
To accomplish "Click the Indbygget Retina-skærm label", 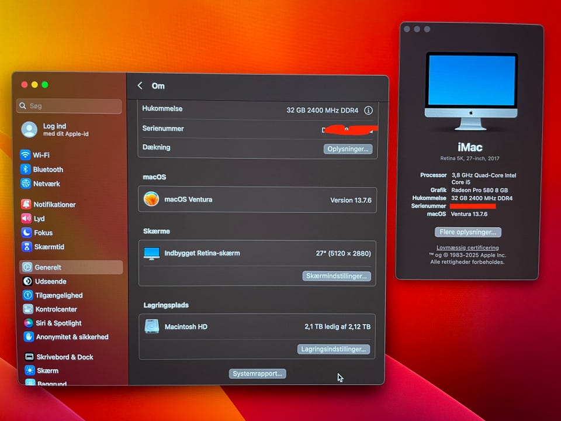I will click(x=202, y=253).
